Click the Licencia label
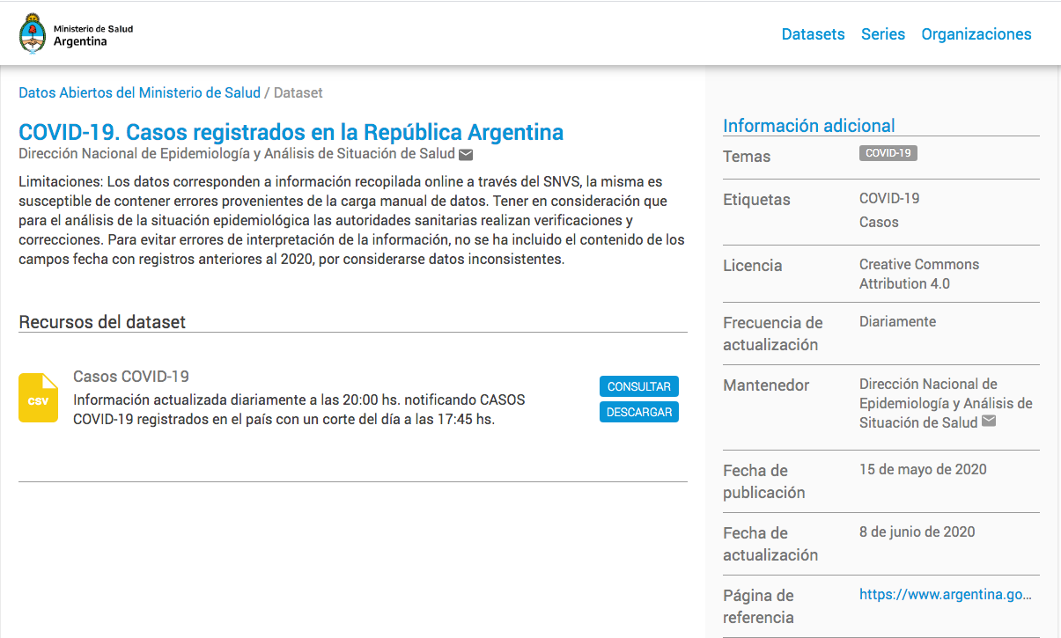The width and height of the screenshot is (1061, 638). pos(753,265)
